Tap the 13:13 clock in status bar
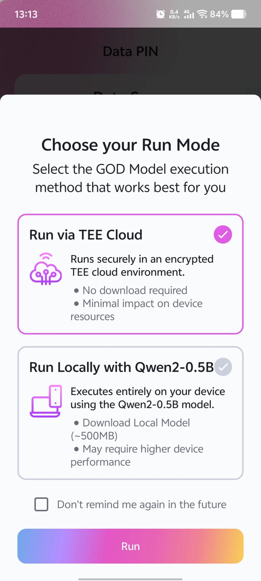 click(26, 14)
